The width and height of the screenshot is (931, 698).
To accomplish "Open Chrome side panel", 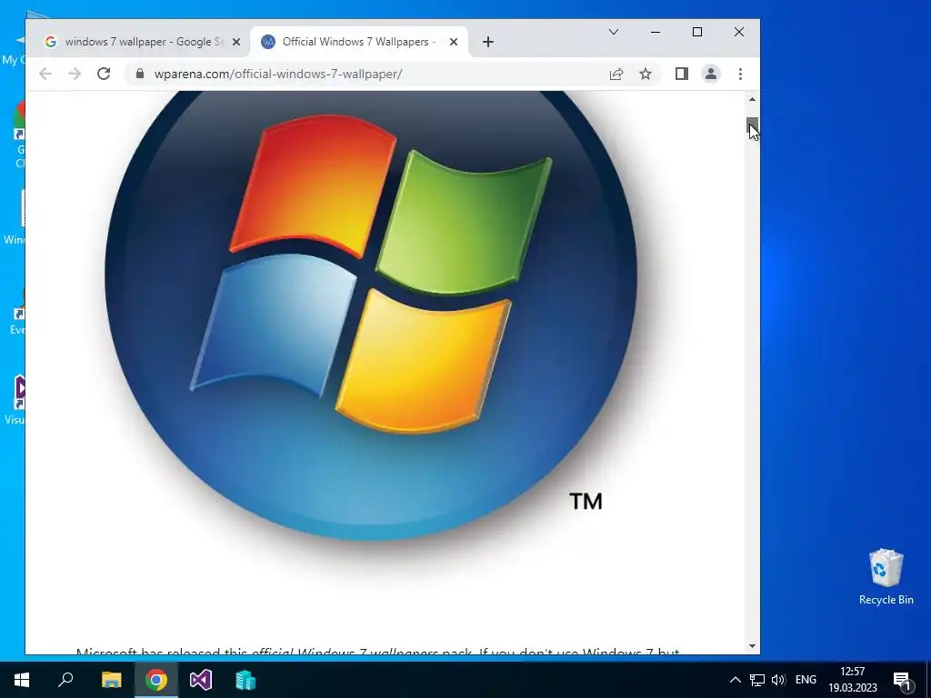I will click(682, 74).
